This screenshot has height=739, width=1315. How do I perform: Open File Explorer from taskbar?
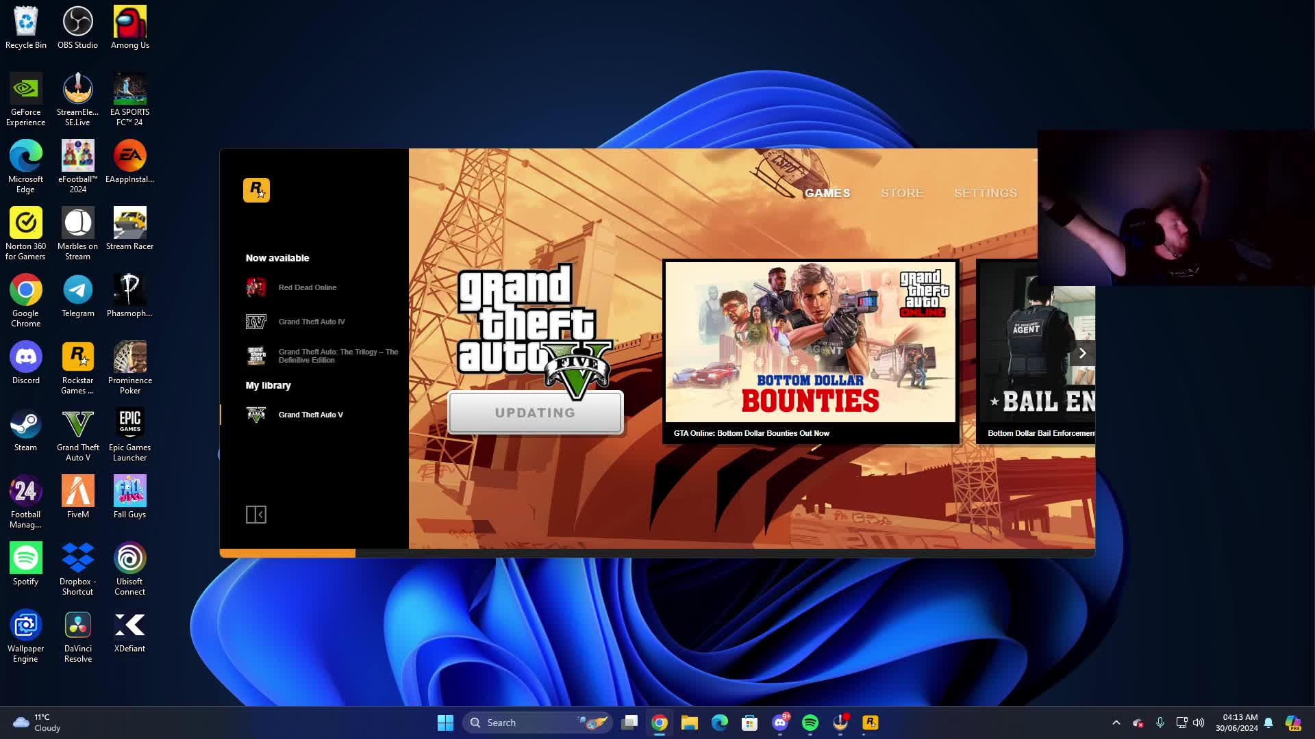[690, 723]
